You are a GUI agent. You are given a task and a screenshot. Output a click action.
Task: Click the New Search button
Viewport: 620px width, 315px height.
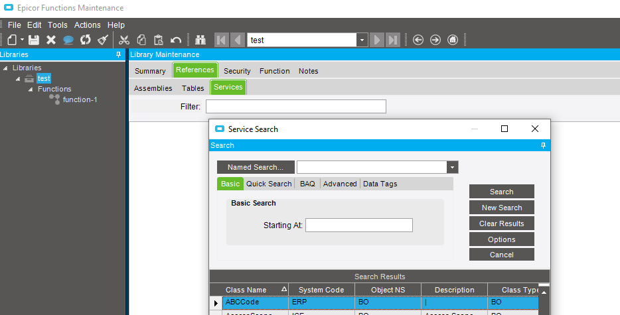(x=501, y=208)
